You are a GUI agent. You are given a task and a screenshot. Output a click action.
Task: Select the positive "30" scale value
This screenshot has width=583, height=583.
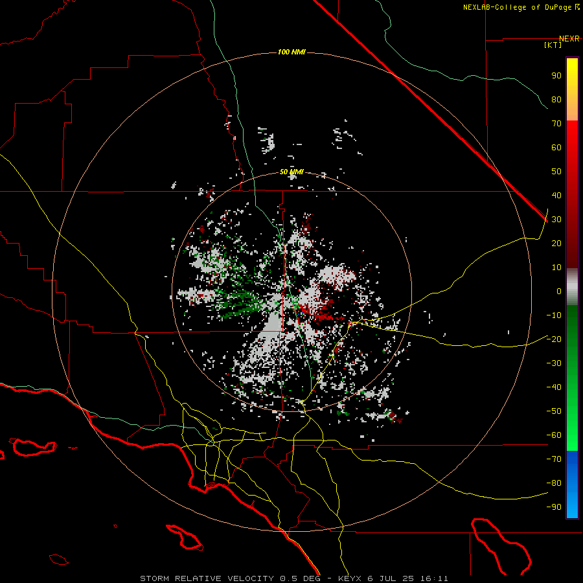(x=556, y=220)
